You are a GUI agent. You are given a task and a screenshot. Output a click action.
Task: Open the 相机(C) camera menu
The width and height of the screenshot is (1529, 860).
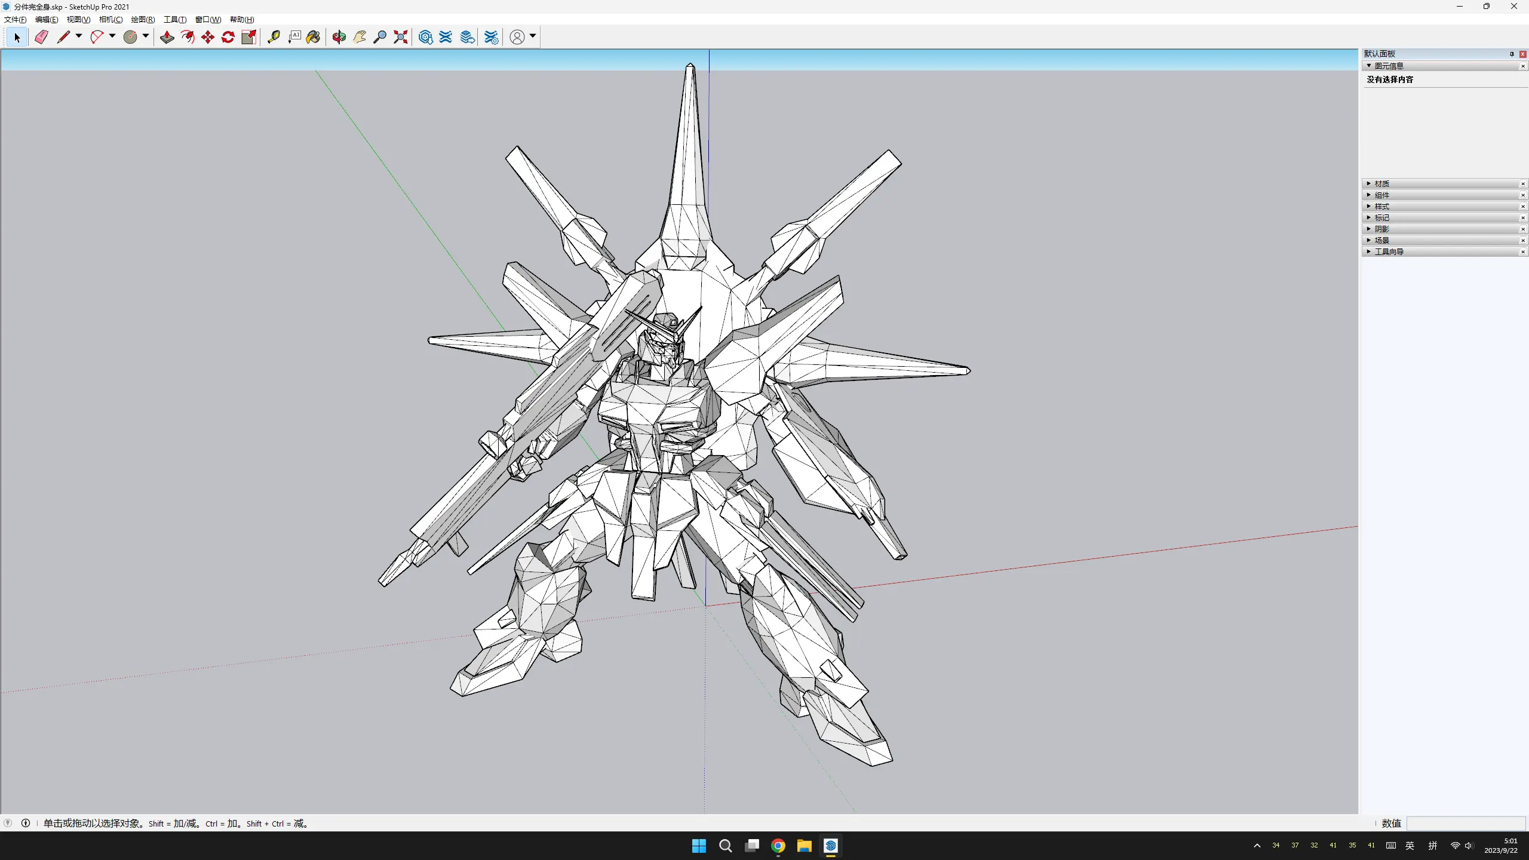(110, 20)
